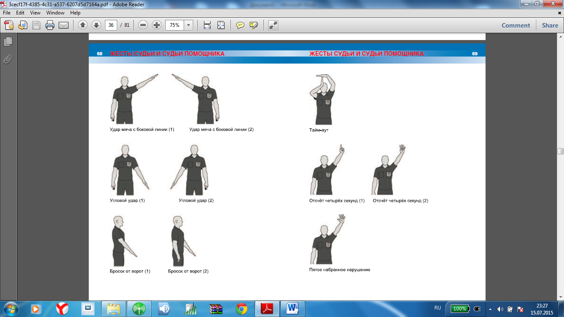
Task: Toggle fit-to-window-width scrolling mode
Action: tap(207, 25)
